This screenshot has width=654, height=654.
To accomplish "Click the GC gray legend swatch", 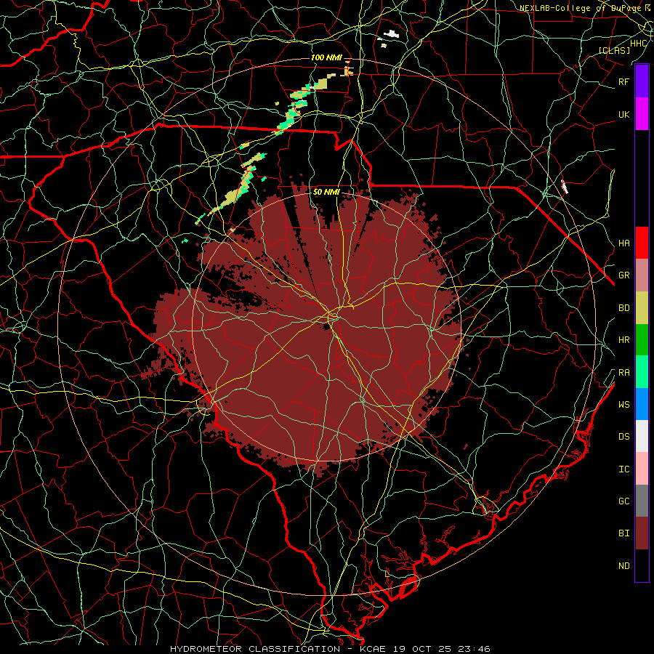I will 642,501.
